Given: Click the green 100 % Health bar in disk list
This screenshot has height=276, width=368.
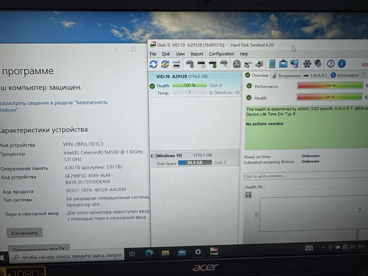Looking at the screenshot, I should (x=189, y=85).
